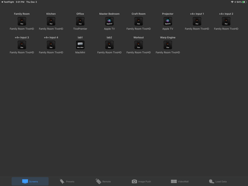Click the 'Craft Room' screen title
Viewport: 248px width, 186px height.
pyautogui.click(x=138, y=14)
